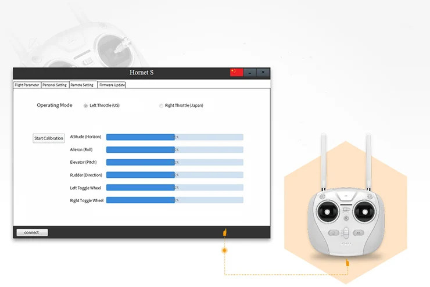Image resolution: width=430 pixels, height=287 pixels.
Task: Click the Operating Mode label
Action: [x=55, y=105]
